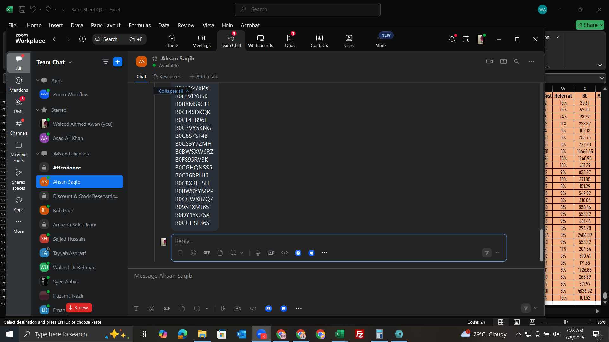
Task: Open more options in bottom message toolbar
Action: tap(299, 308)
